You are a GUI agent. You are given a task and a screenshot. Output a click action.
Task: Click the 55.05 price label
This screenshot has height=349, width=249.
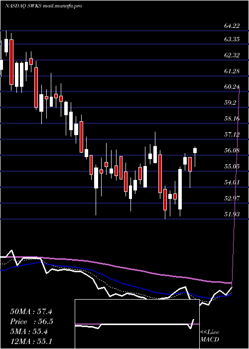[x=232, y=166]
